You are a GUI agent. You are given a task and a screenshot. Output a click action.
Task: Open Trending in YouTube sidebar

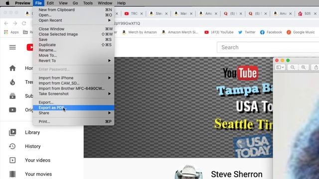coord(21,82)
